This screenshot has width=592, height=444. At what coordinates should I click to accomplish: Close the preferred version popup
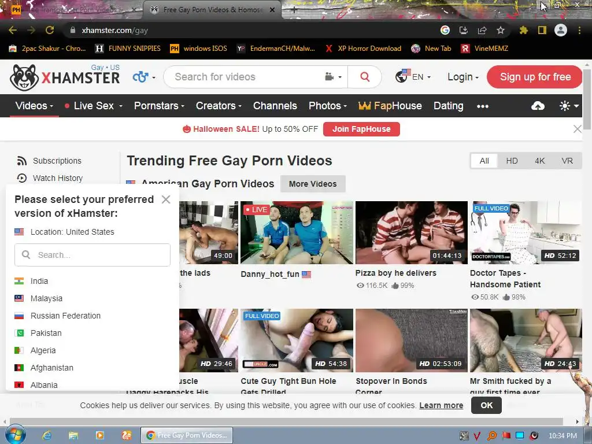point(166,199)
